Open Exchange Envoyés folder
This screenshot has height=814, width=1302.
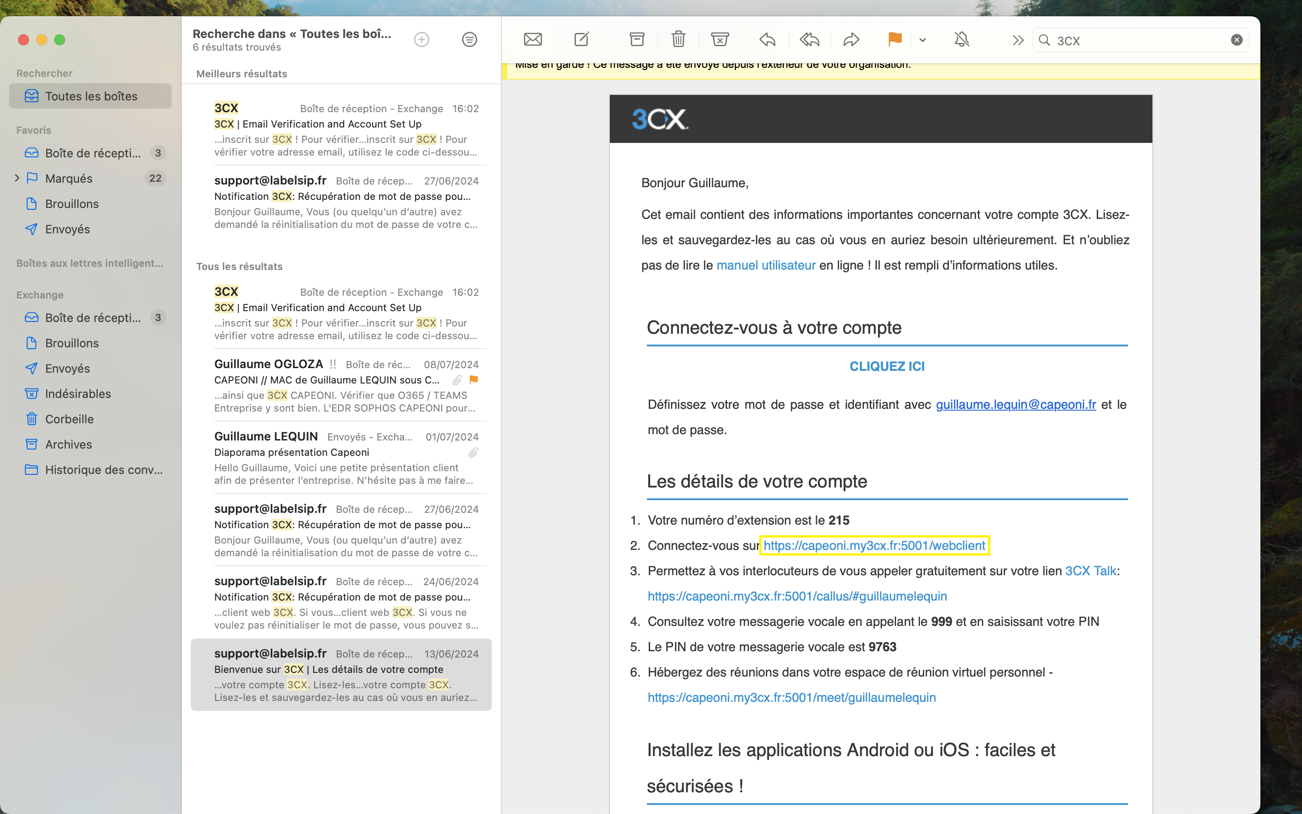click(x=90, y=368)
